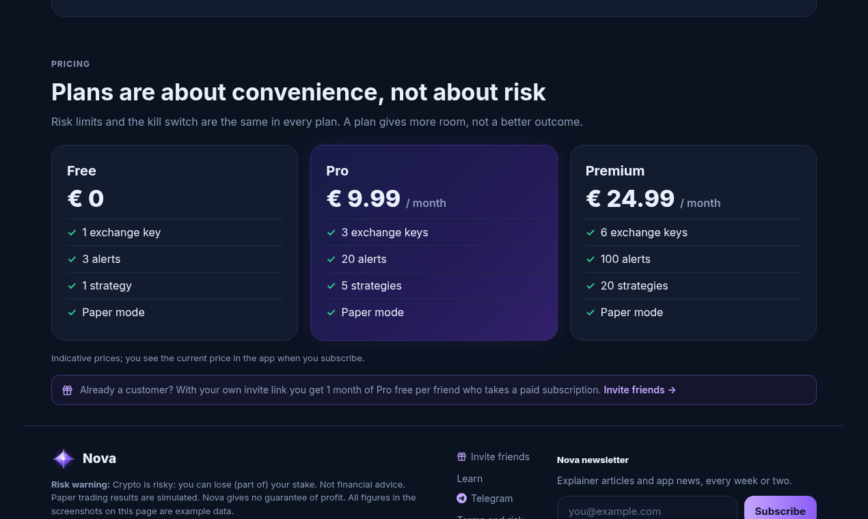Click the gift icon beside Invite friends footer link
The image size is (868, 519).
click(461, 456)
